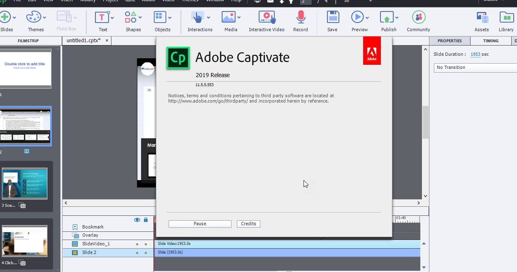Select the Slide Video:1953.0s timeline bar
Image resolution: width=517 pixels, height=272 pixels.
coord(287,244)
